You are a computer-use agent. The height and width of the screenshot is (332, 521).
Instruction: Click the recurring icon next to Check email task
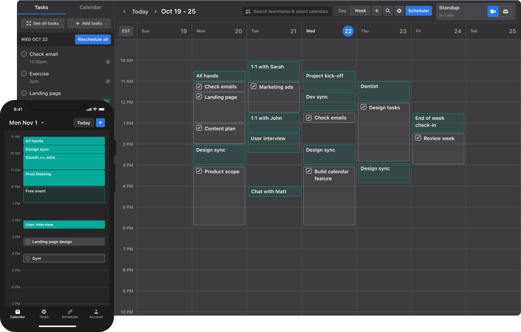(x=108, y=62)
